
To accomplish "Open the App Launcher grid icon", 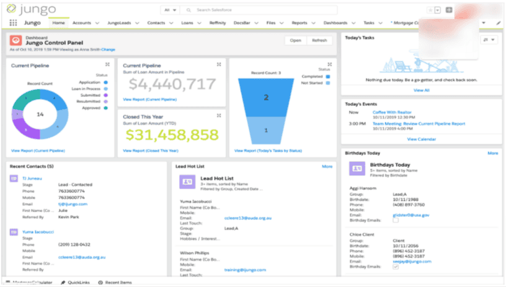I will coord(13,23).
